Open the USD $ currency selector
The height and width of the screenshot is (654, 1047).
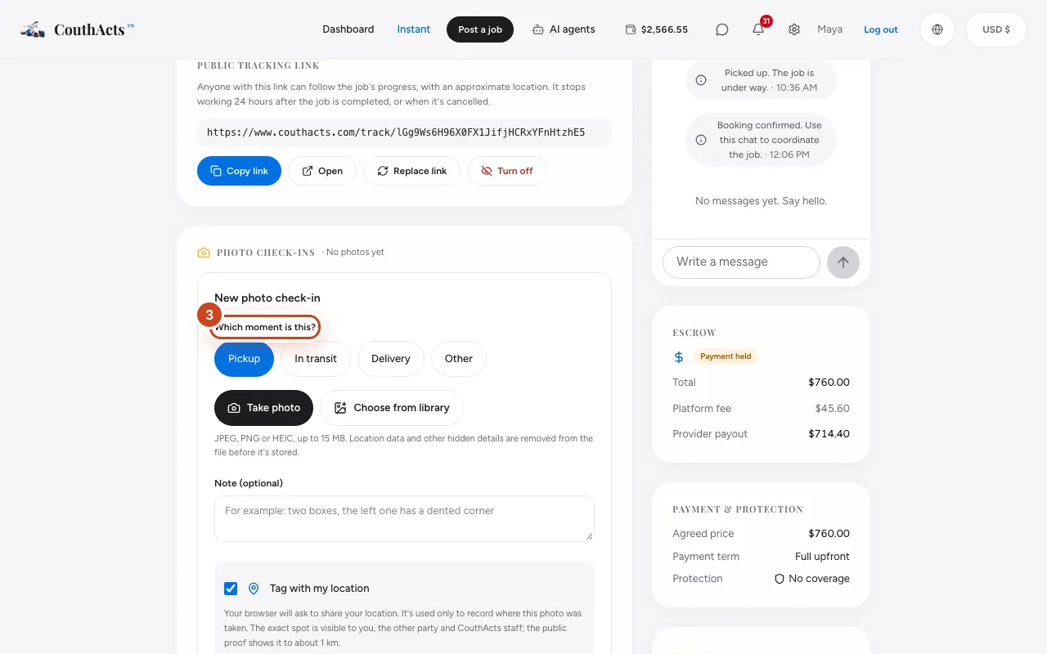pos(996,29)
